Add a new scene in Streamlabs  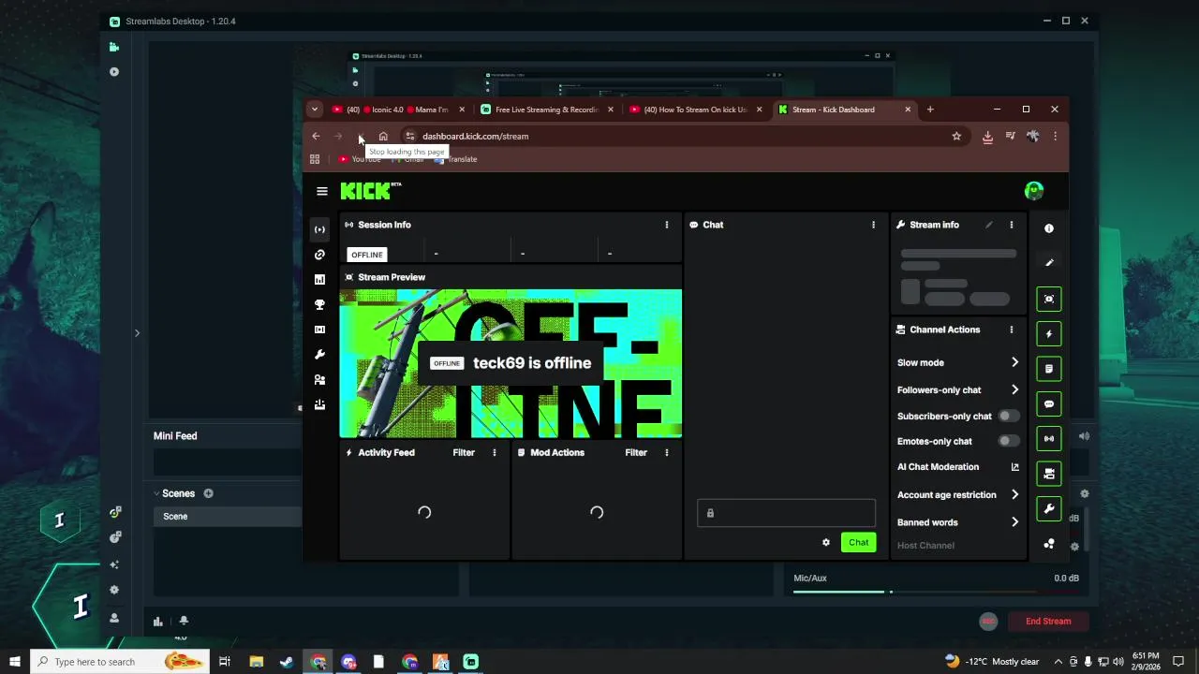pos(208,493)
